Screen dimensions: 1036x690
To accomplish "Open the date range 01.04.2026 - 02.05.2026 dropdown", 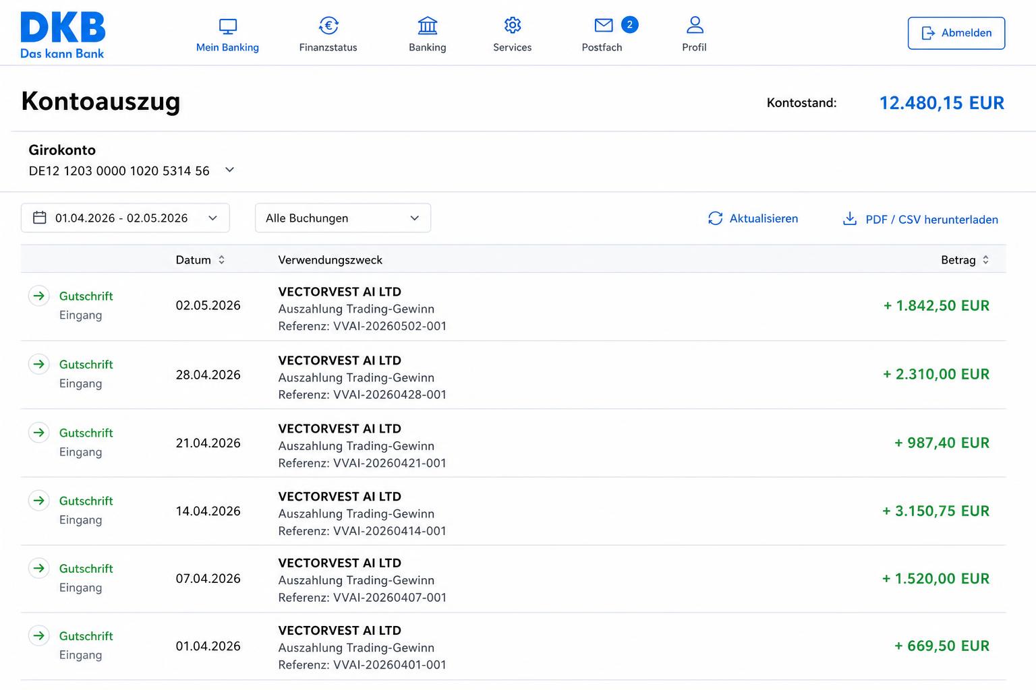I will click(x=125, y=218).
